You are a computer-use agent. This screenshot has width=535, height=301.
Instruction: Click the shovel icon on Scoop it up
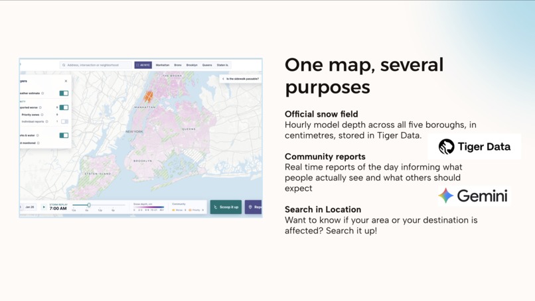(x=215, y=207)
